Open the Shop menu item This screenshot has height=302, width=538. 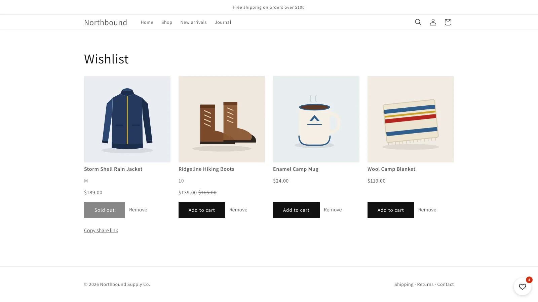point(167,22)
